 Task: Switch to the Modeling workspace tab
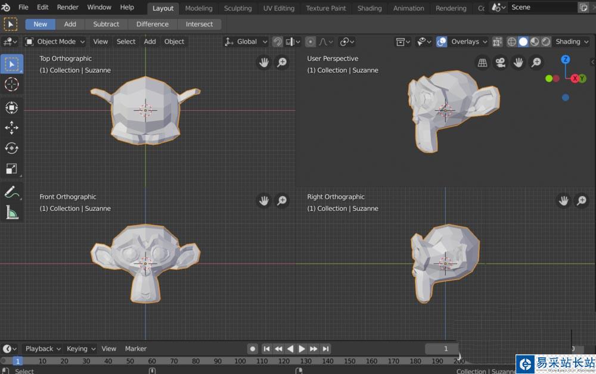point(199,8)
